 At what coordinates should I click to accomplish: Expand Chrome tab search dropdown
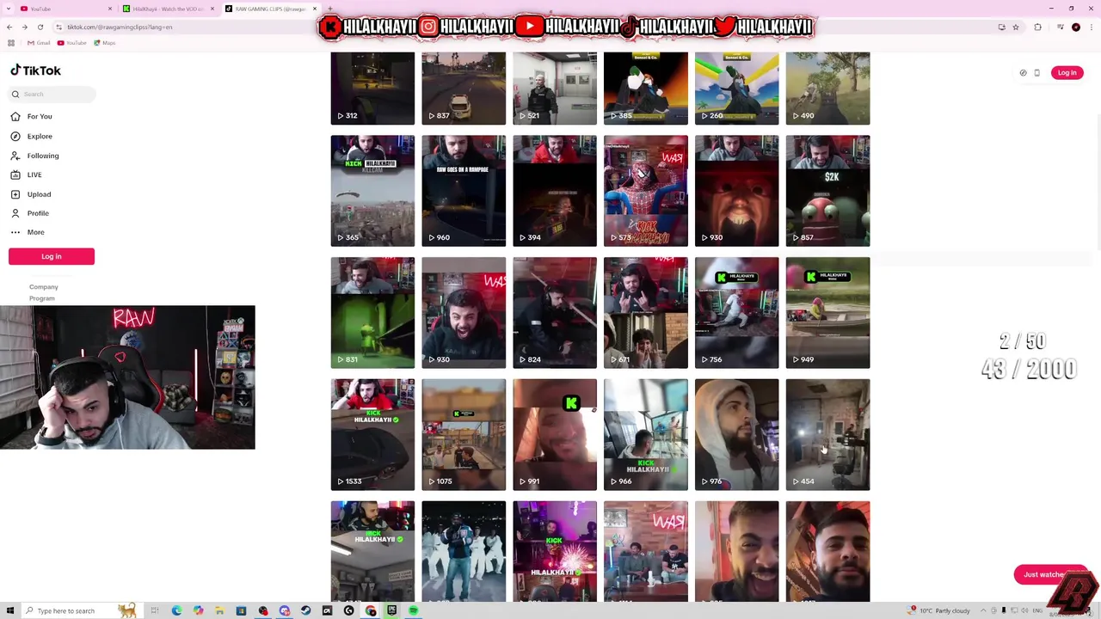[x=8, y=9]
